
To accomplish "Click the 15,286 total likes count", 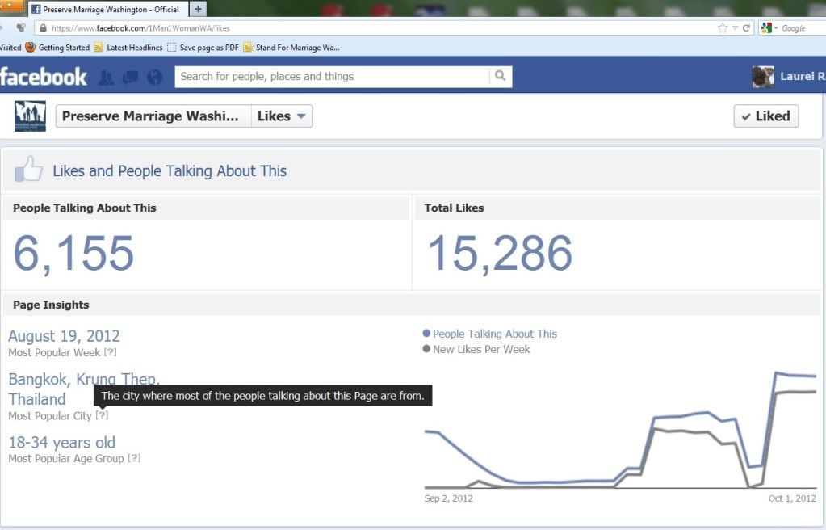I will point(499,254).
